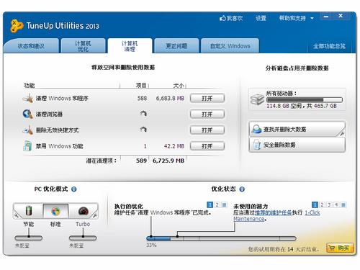The image size is (360, 270).
Task: Click the shopping cart icon on 购买
Action: pos(332,248)
